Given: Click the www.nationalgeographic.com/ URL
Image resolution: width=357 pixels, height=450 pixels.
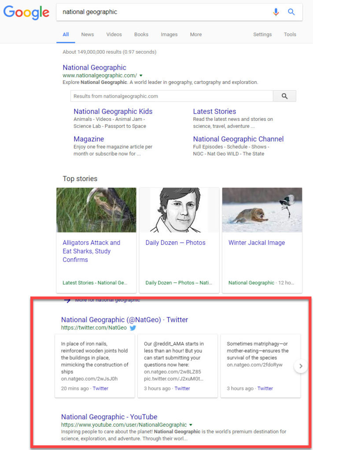Looking at the screenshot, I should (100, 76).
